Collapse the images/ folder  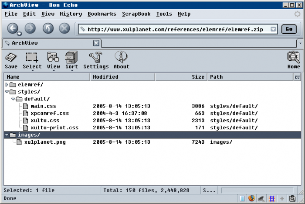tap(7, 135)
